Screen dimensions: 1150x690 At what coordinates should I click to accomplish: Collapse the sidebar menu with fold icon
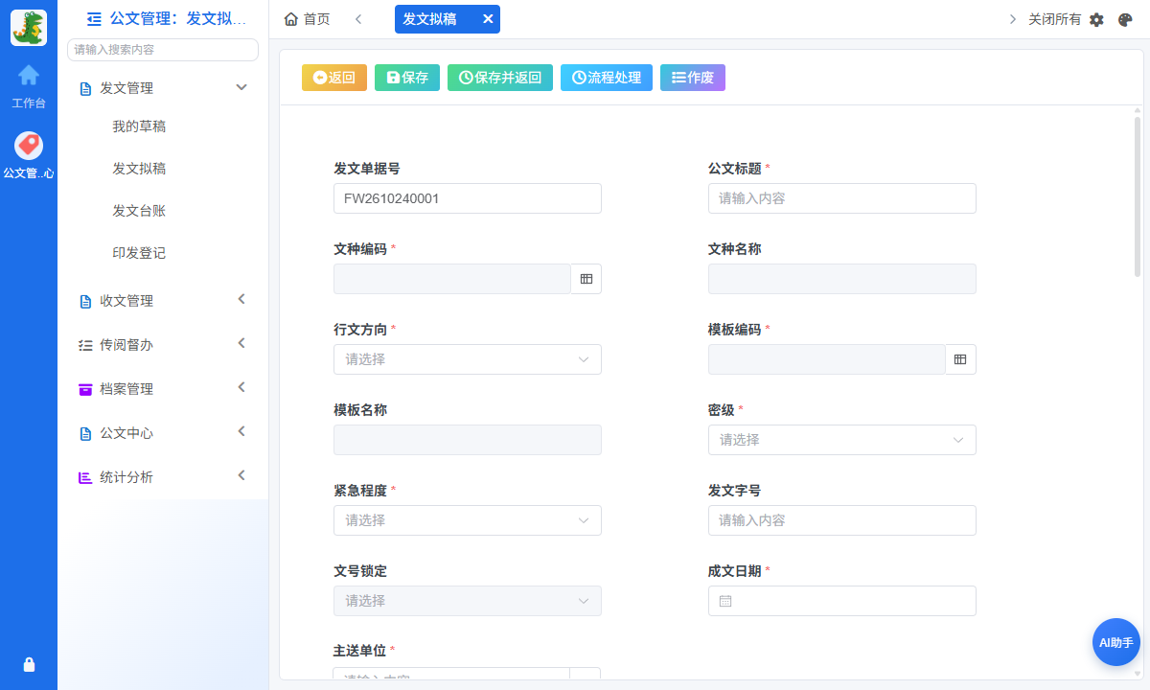94,18
